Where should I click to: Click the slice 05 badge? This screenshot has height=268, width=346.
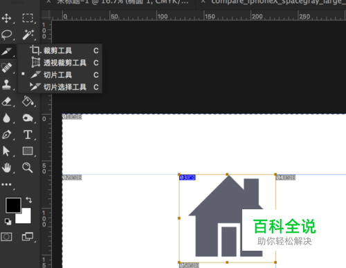[x=189, y=265]
